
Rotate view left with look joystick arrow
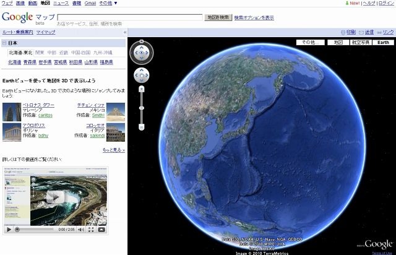click(136, 53)
